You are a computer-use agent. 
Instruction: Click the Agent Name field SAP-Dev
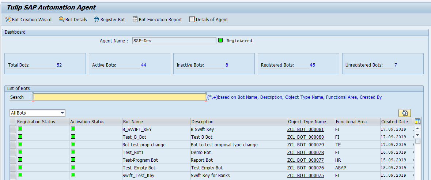174,41
